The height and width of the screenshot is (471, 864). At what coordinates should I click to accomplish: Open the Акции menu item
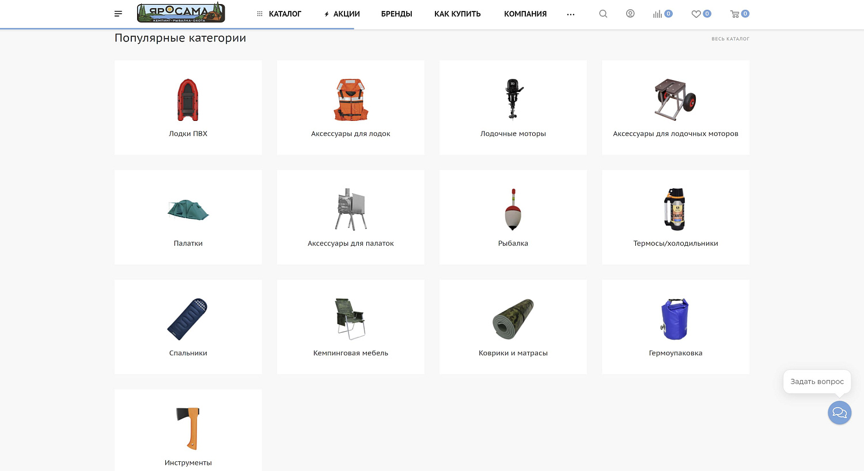pos(342,14)
